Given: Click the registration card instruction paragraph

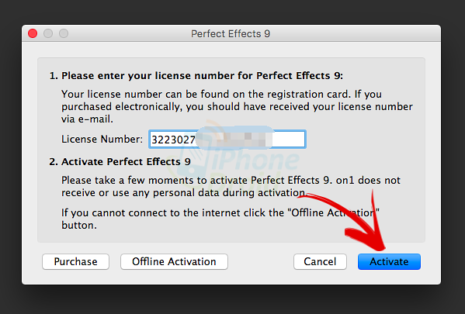Looking at the screenshot, I should (x=237, y=107).
